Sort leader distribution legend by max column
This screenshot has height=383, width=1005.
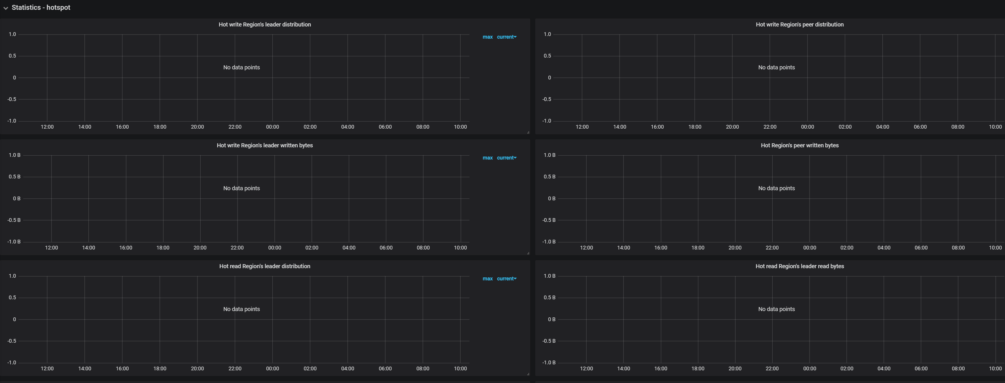pos(487,37)
